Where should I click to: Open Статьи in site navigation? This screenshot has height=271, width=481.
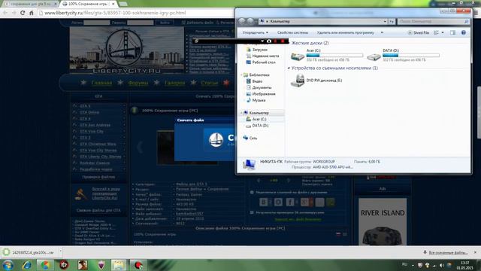coord(209,83)
